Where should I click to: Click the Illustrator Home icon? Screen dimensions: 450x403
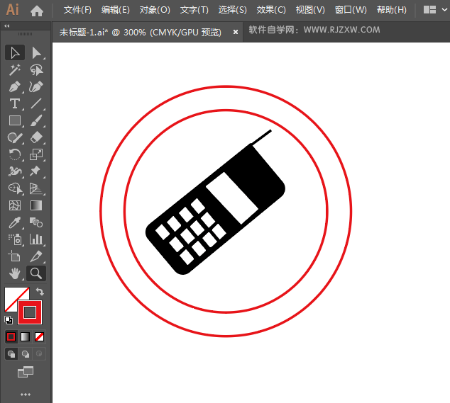click(x=37, y=11)
